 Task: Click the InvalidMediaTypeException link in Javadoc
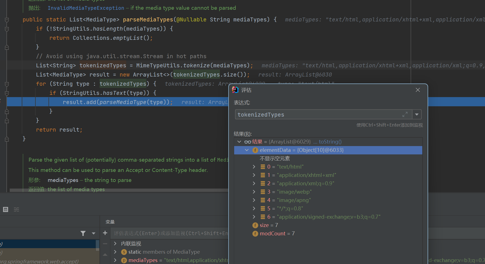[x=86, y=8]
